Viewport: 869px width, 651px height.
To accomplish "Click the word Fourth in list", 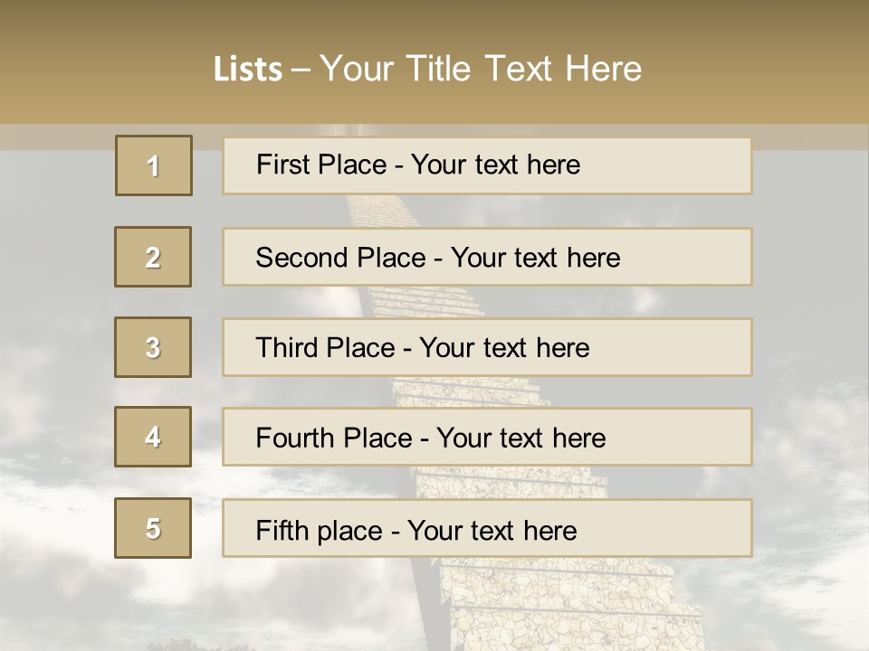I will point(294,438).
